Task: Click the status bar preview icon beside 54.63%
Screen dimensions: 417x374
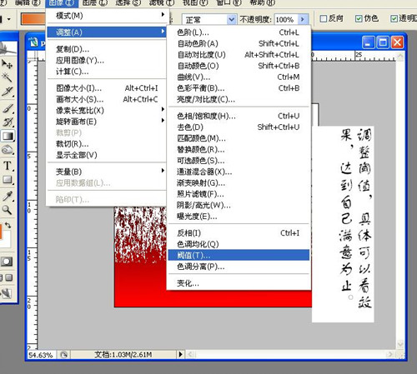Action: (64, 355)
